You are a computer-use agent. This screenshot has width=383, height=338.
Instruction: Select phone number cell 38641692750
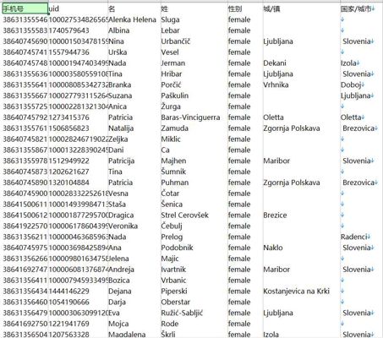pos(25,324)
